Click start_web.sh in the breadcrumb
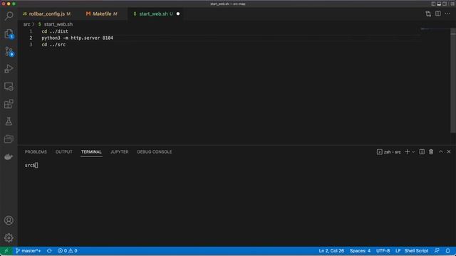This screenshot has height=256, width=456. pos(58,24)
